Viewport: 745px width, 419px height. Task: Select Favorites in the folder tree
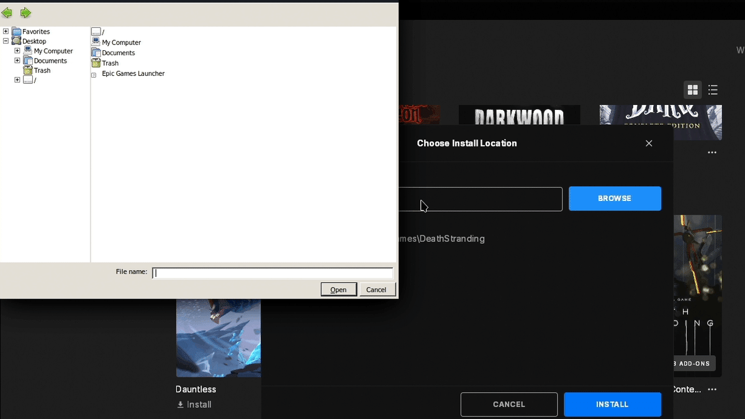coord(36,32)
